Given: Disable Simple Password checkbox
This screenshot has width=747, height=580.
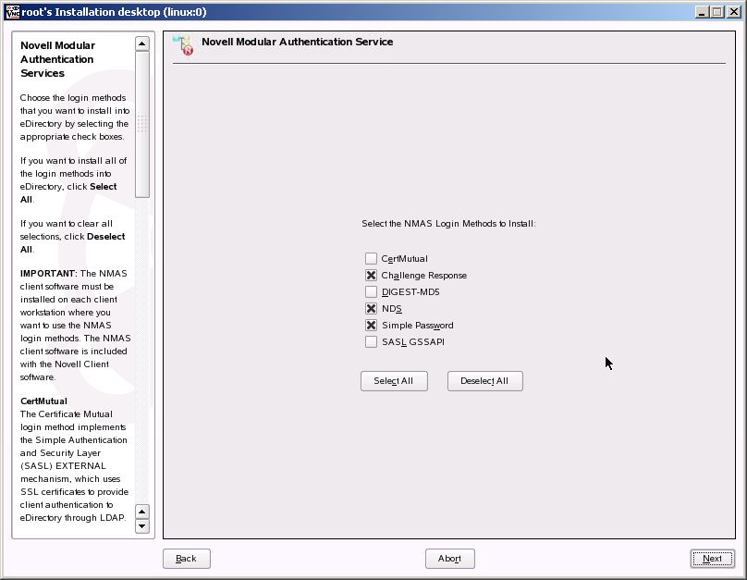Looking at the screenshot, I should click(x=371, y=325).
